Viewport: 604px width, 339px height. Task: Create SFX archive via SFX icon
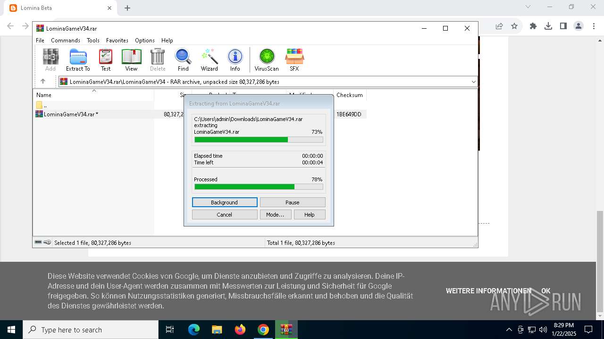tap(294, 60)
